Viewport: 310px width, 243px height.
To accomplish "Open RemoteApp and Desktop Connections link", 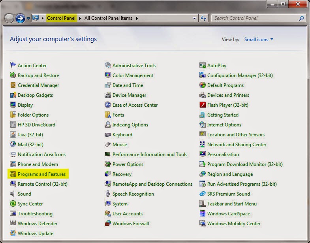I will [x=152, y=184].
